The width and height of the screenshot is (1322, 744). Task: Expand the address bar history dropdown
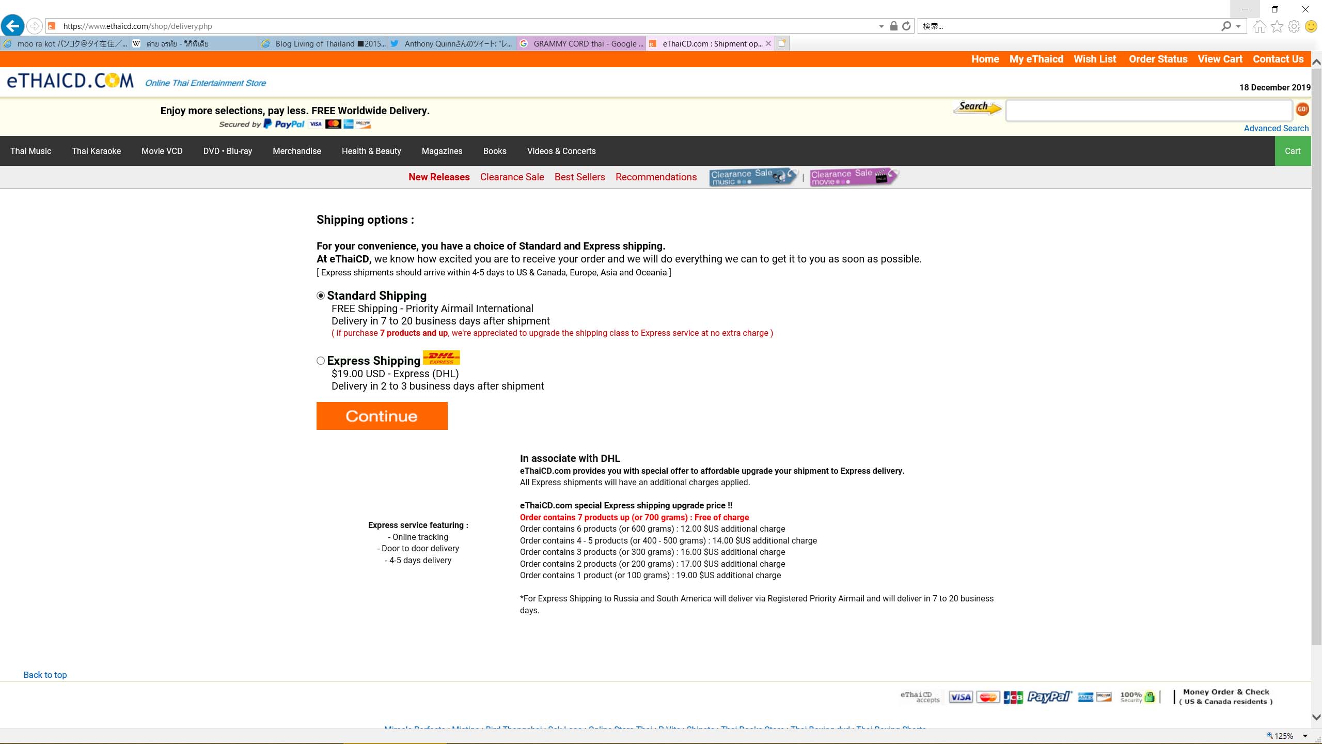[882, 26]
